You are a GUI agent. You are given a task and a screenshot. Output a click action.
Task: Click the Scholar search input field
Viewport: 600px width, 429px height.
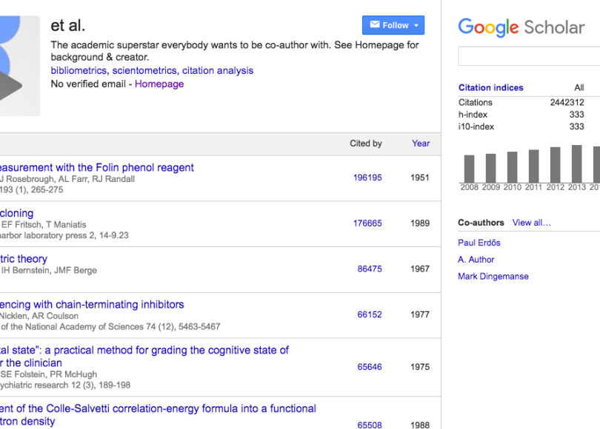pos(530,56)
